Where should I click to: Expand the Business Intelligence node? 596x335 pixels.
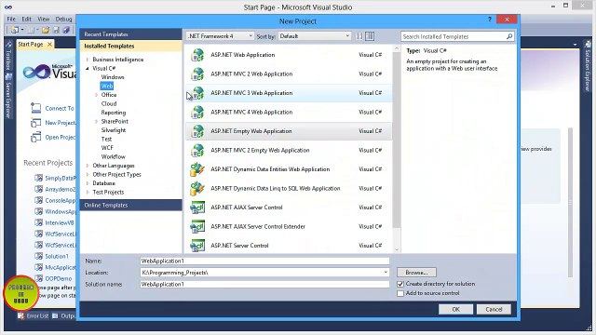click(x=88, y=60)
